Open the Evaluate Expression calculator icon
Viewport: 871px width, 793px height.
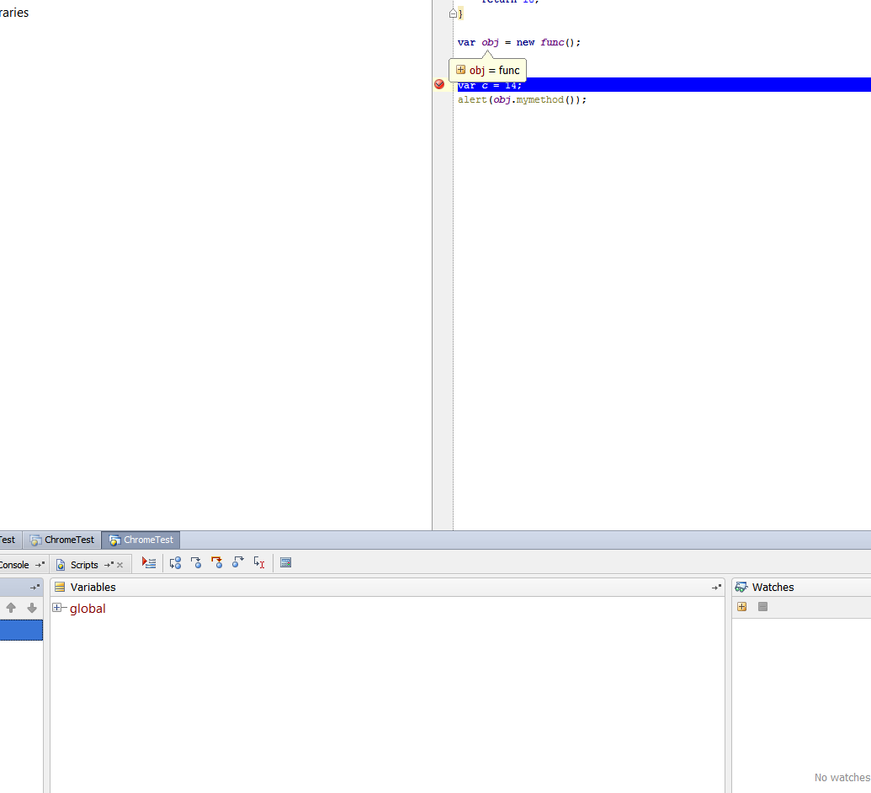tap(285, 563)
